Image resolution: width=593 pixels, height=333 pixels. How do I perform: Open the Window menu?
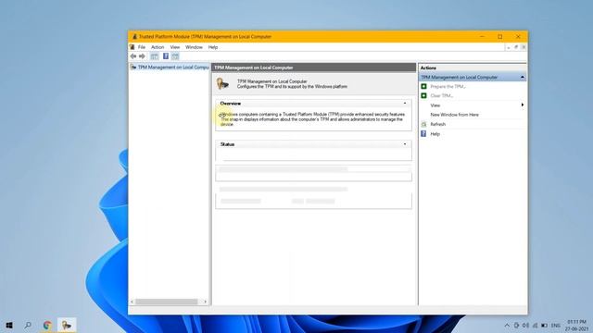(x=194, y=47)
